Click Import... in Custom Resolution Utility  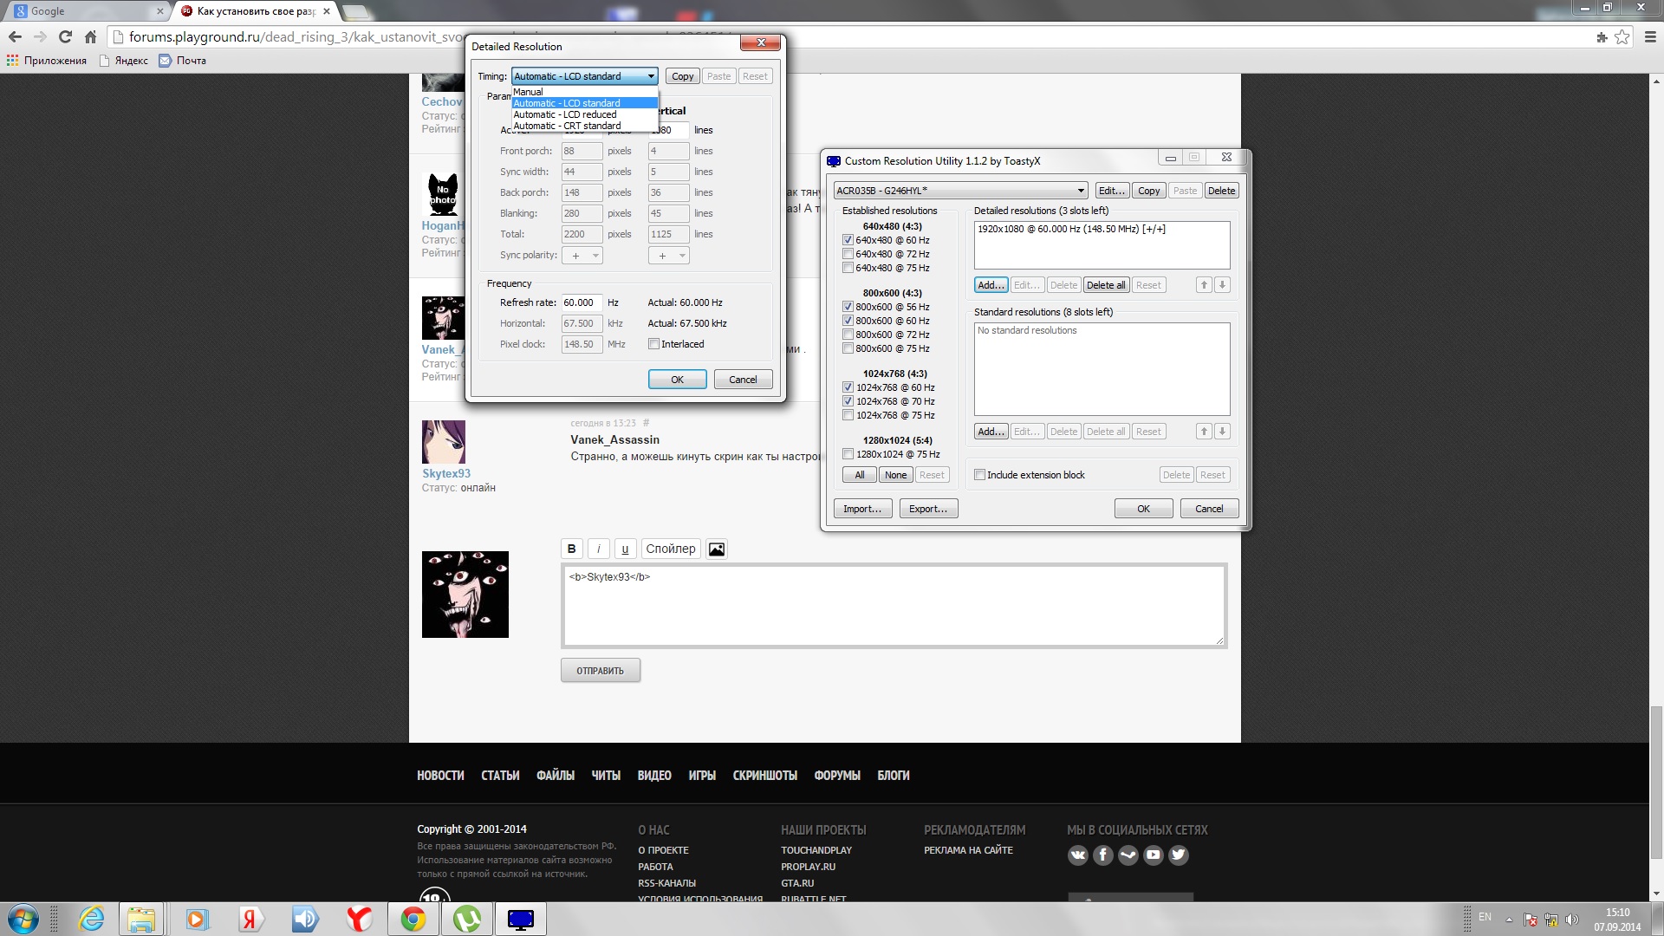(x=862, y=509)
